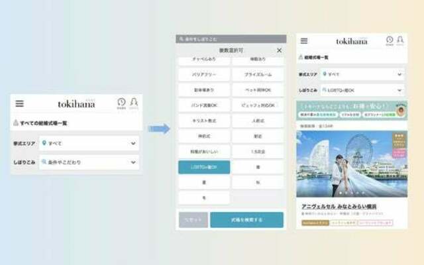Open アニヴェルセル みなとみらい横浜 venue link
This screenshot has height=265, width=424.
tap(339, 207)
